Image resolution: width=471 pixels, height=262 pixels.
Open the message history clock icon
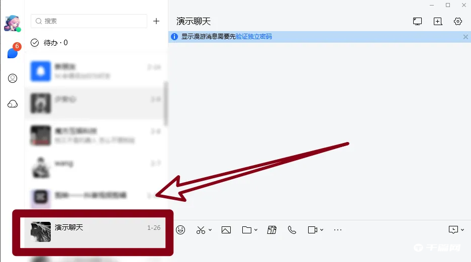coord(453,230)
